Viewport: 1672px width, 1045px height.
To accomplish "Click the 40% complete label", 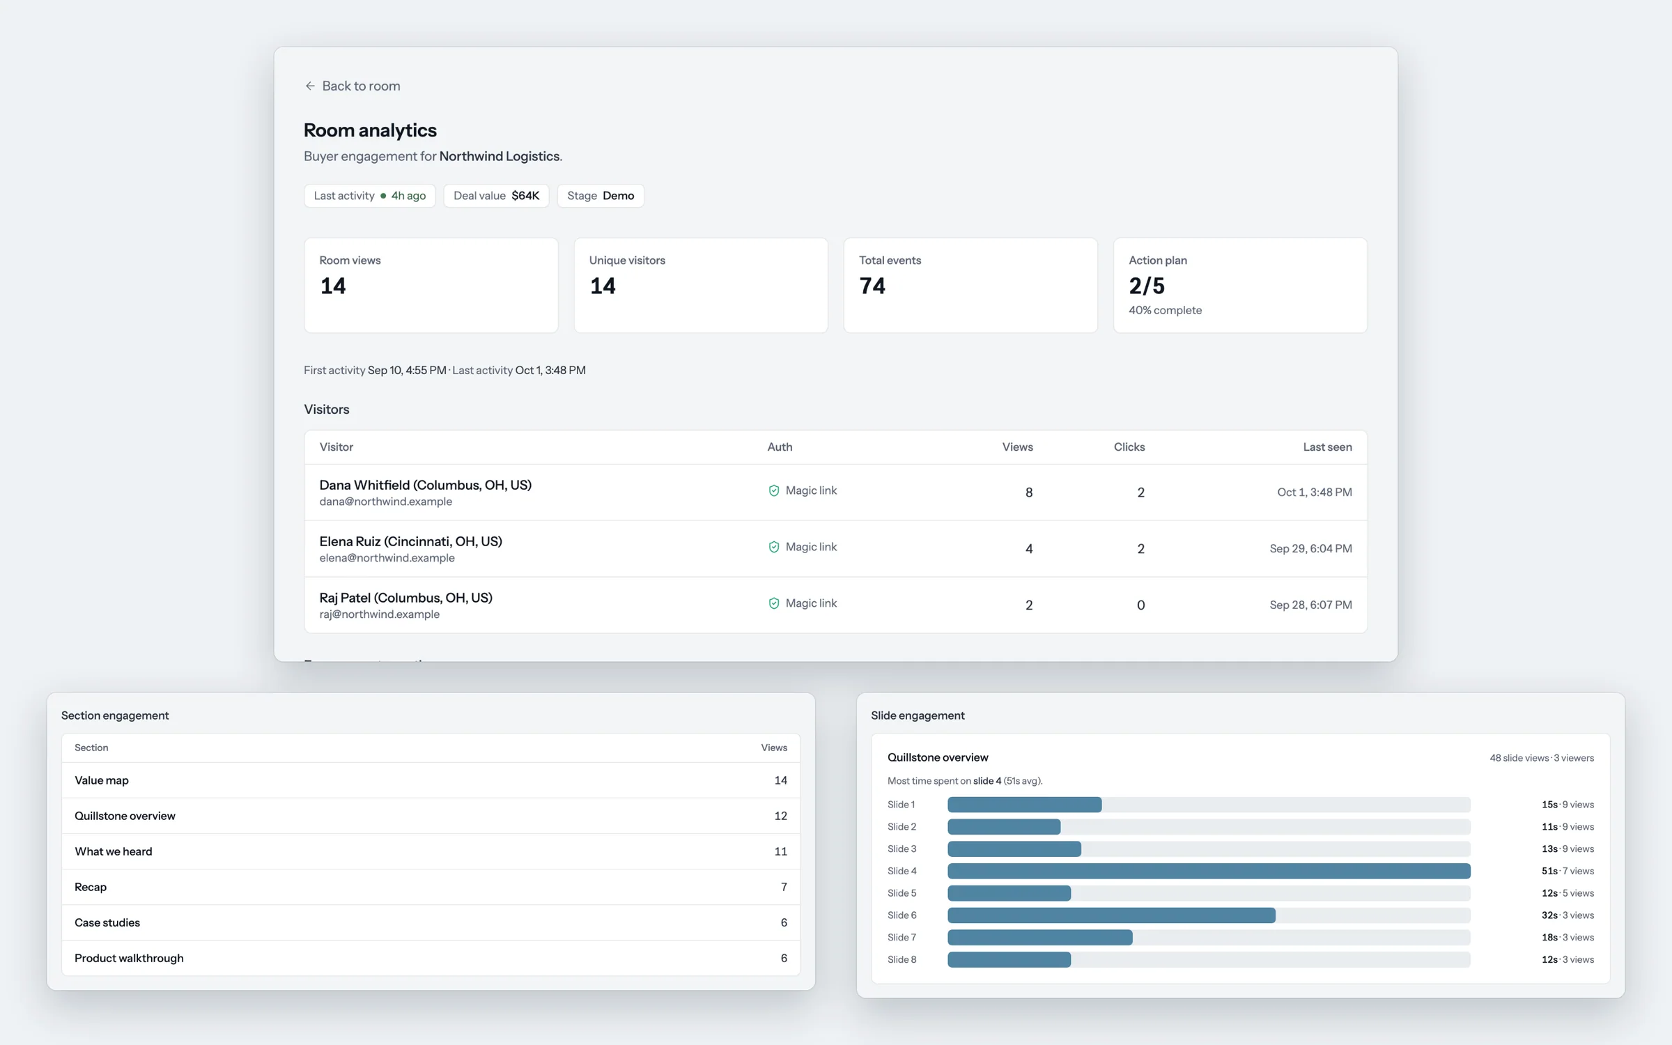I will point(1165,310).
